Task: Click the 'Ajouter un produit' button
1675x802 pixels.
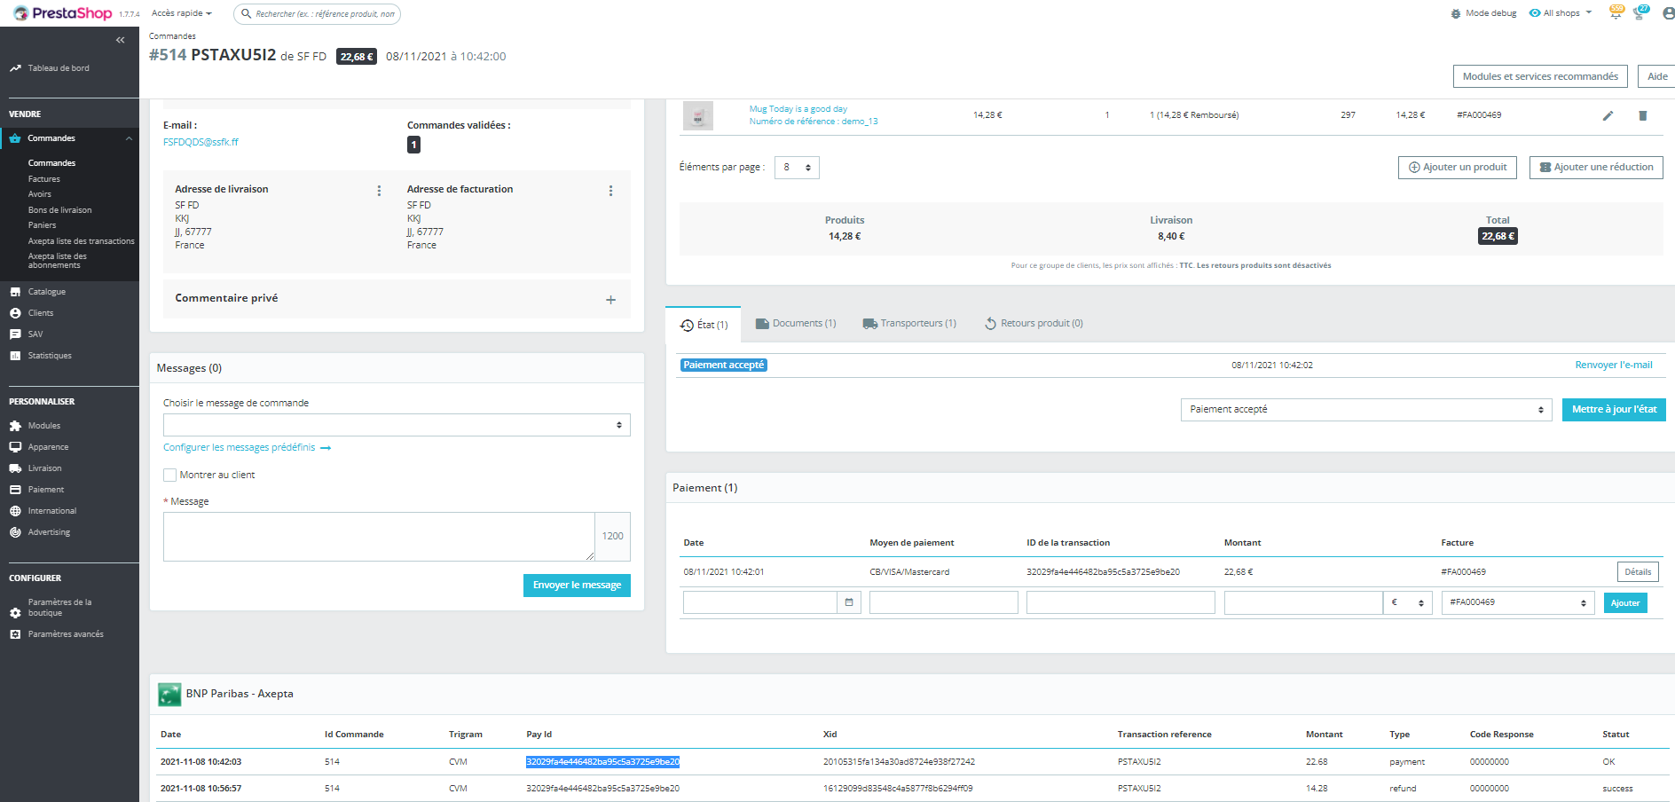Action: 1457,168
